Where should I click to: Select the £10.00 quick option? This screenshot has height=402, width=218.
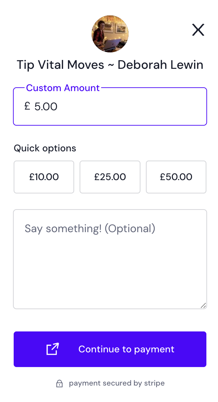[x=44, y=177]
